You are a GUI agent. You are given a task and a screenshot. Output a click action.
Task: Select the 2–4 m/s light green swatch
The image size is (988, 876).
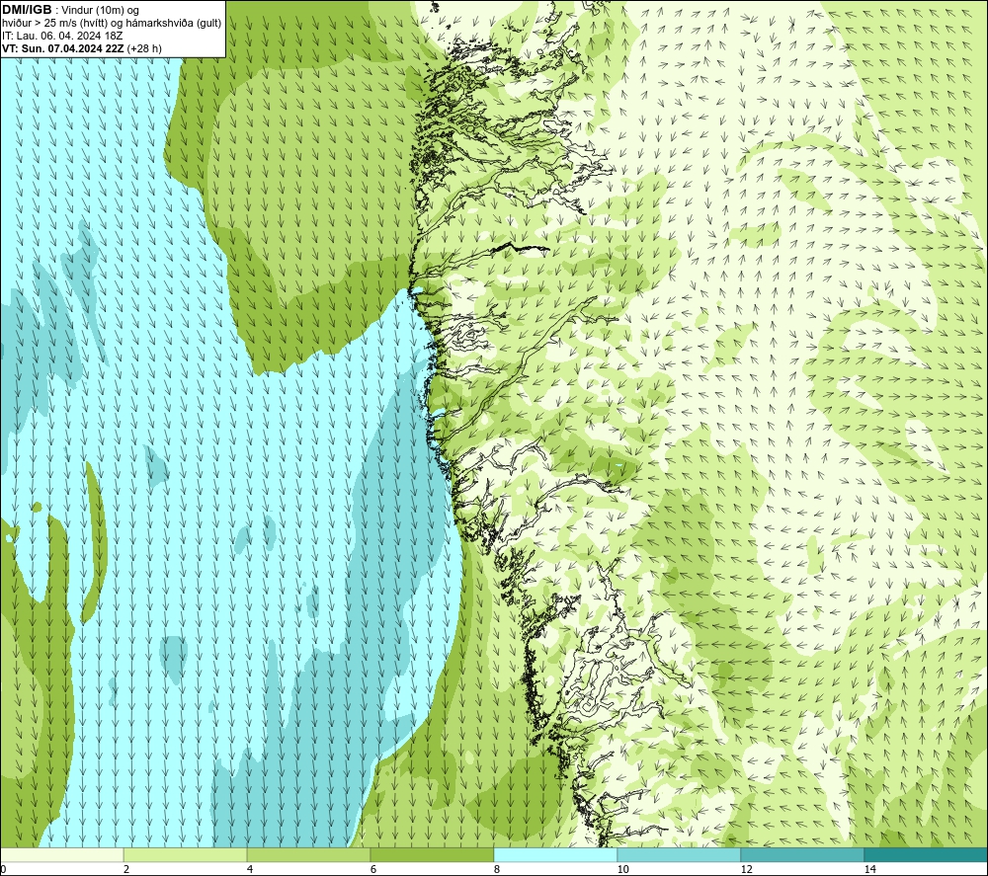(186, 854)
